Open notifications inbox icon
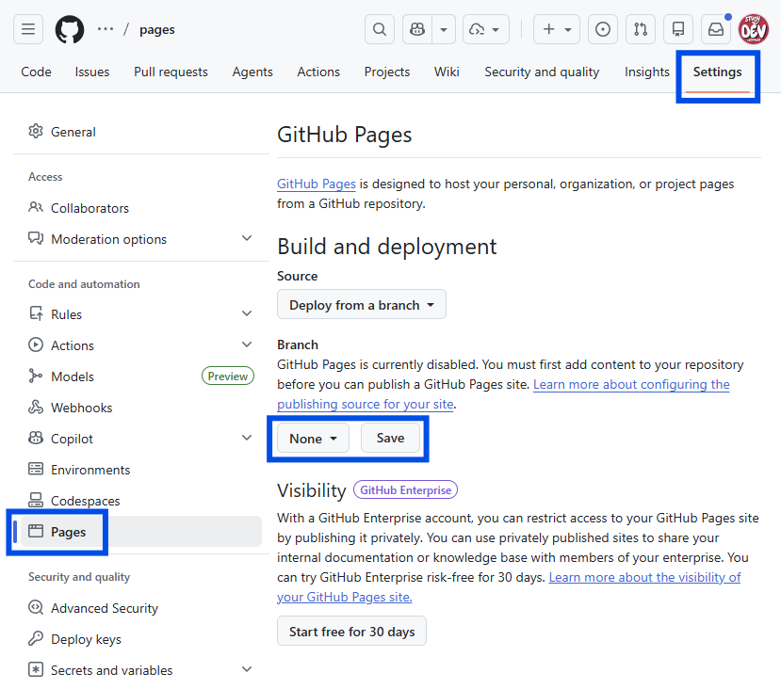 point(716,29)
